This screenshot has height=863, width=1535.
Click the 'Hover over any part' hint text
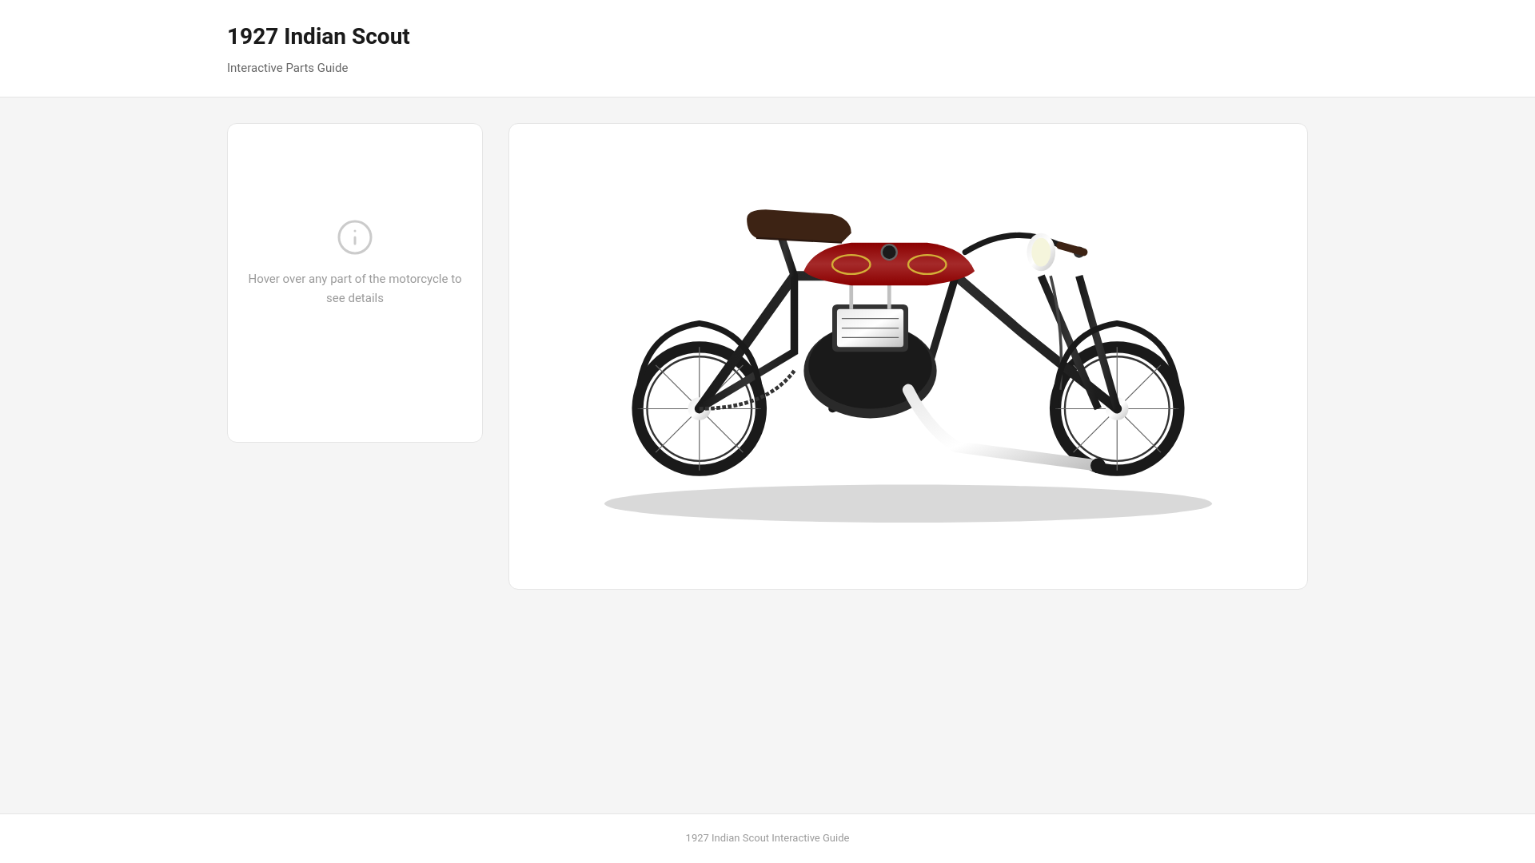[x=355, y=288]
